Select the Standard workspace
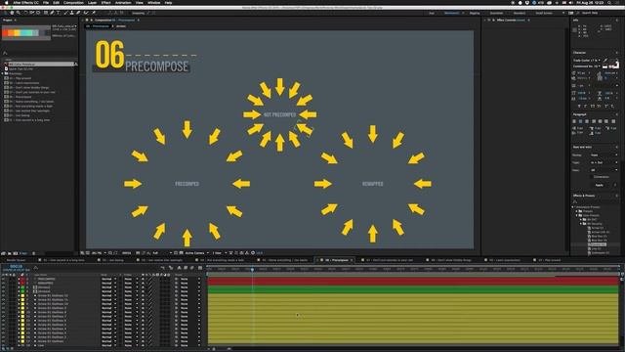The width and height of the screenshot is (625, 352). [519, 13]
